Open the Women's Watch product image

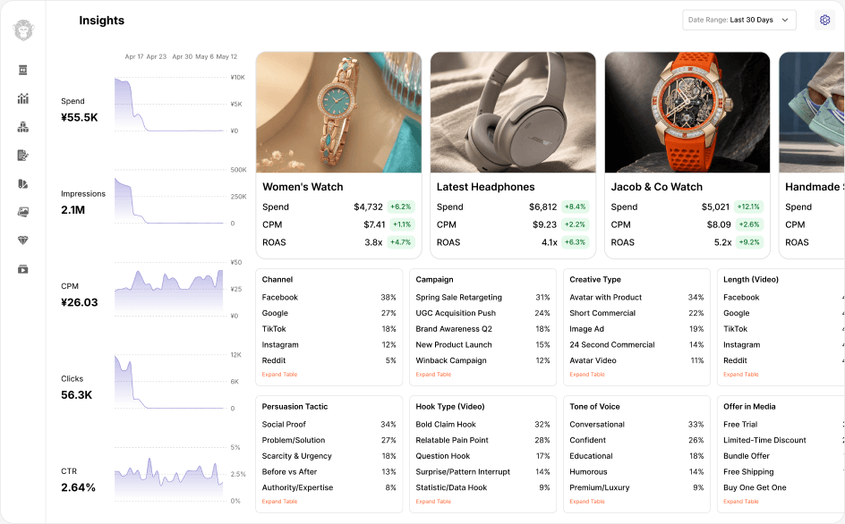pyautogui.click(x=338, y=113)
